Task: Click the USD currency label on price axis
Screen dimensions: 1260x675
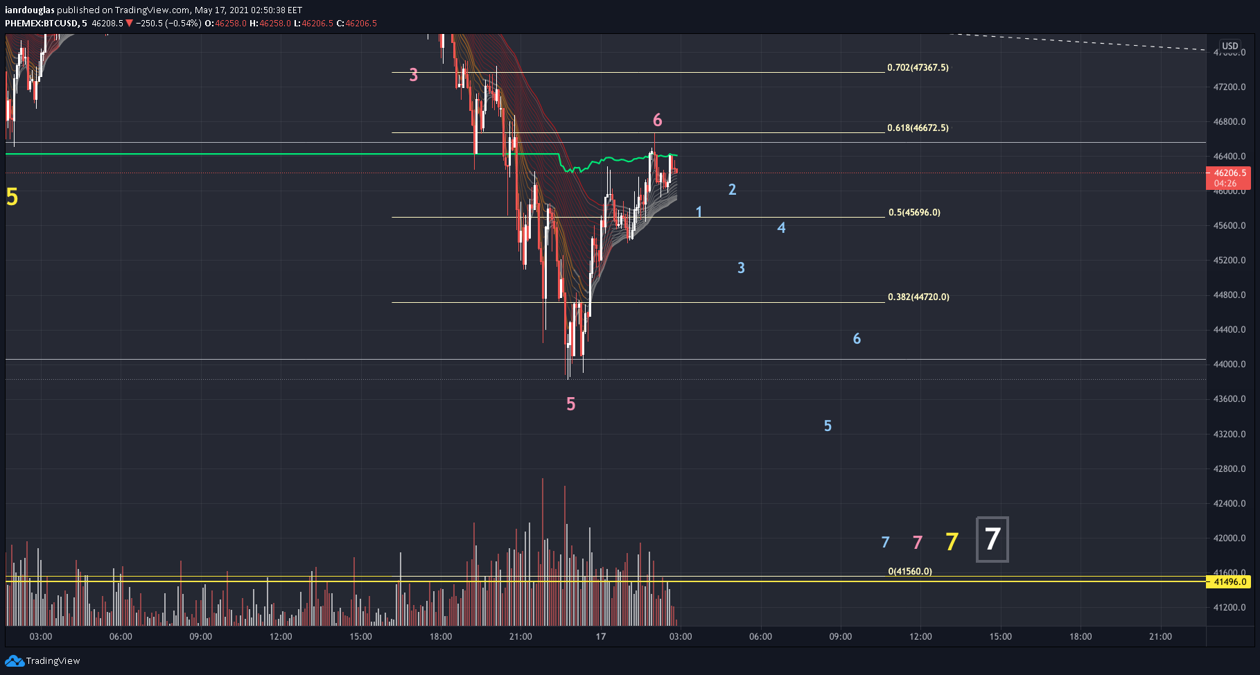Action: pyautogui.click(x=1230, y=46)
